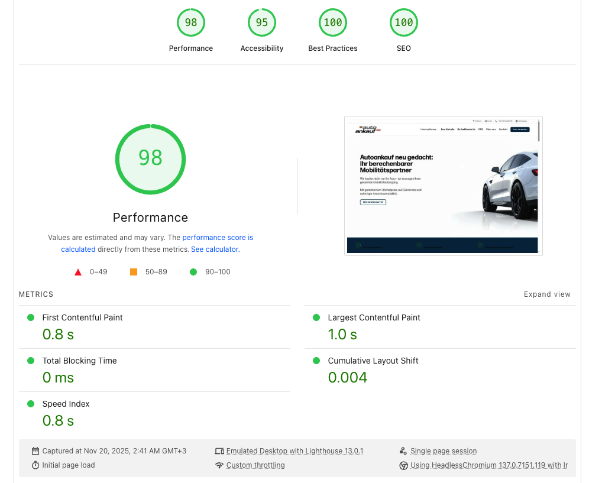Click the green dot beside First Contentful Paint
The height and width of the screenshot is (483, 602).
tap(30, 317)
